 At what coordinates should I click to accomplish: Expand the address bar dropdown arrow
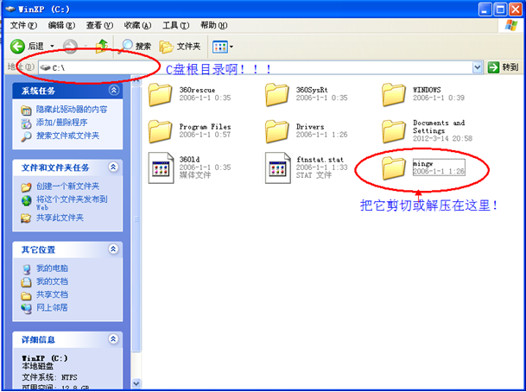[477, 67]
